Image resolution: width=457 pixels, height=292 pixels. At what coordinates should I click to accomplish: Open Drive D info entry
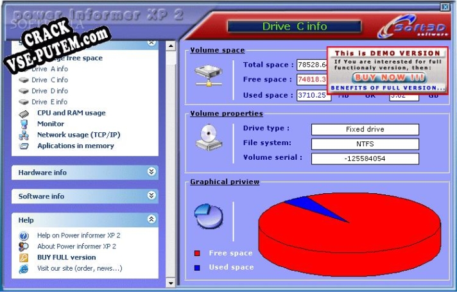coord(49,91)
